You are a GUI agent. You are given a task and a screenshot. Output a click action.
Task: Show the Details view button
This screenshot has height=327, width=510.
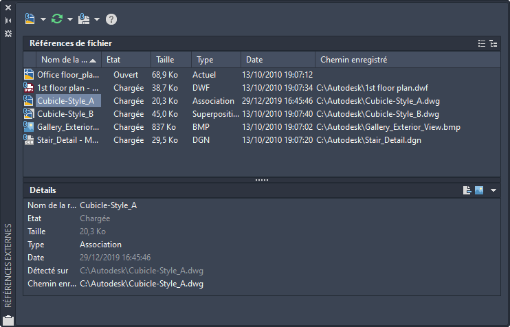467,190
